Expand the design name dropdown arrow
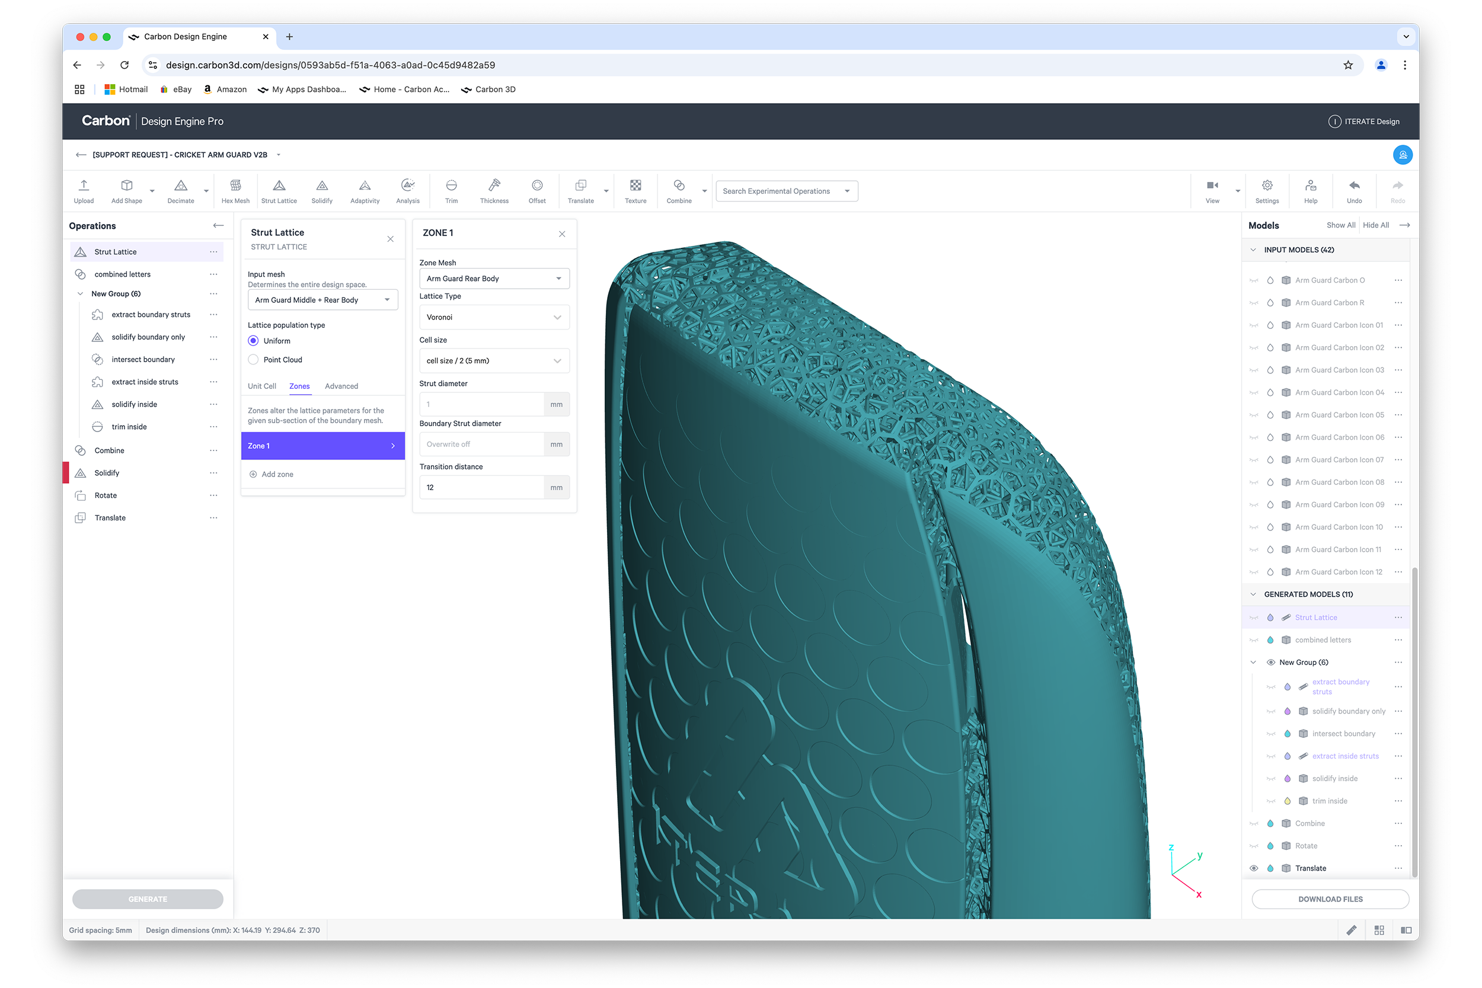The image size is (1482, 988). point(279,155)
